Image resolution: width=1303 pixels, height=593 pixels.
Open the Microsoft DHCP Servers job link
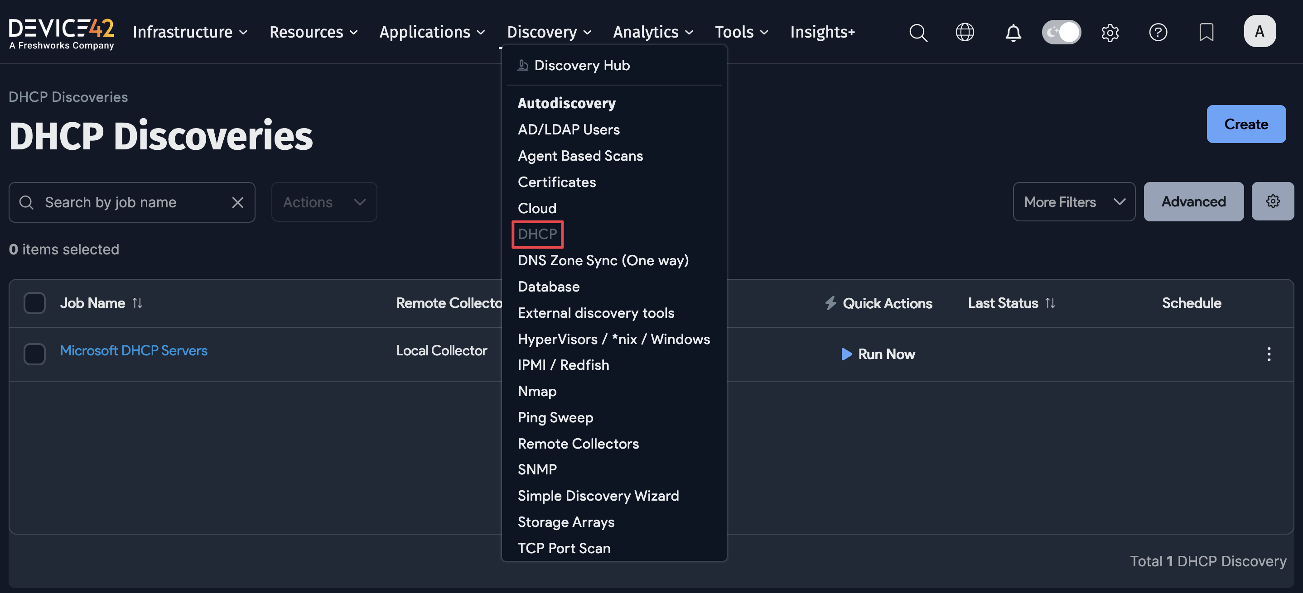tap(134, 350)
